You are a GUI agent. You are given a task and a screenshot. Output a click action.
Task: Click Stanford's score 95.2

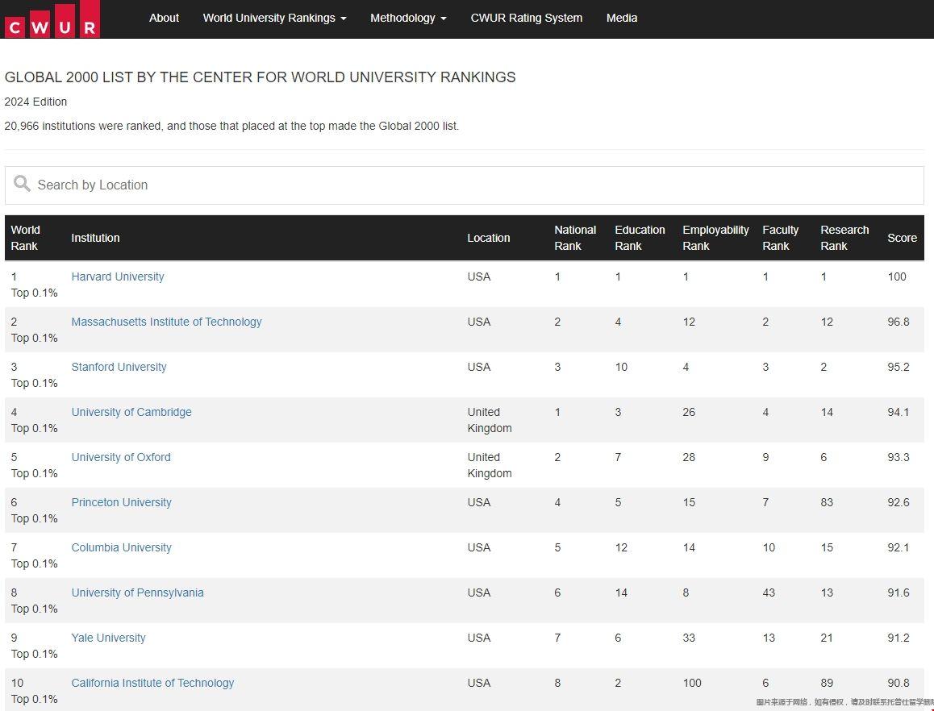899,367
